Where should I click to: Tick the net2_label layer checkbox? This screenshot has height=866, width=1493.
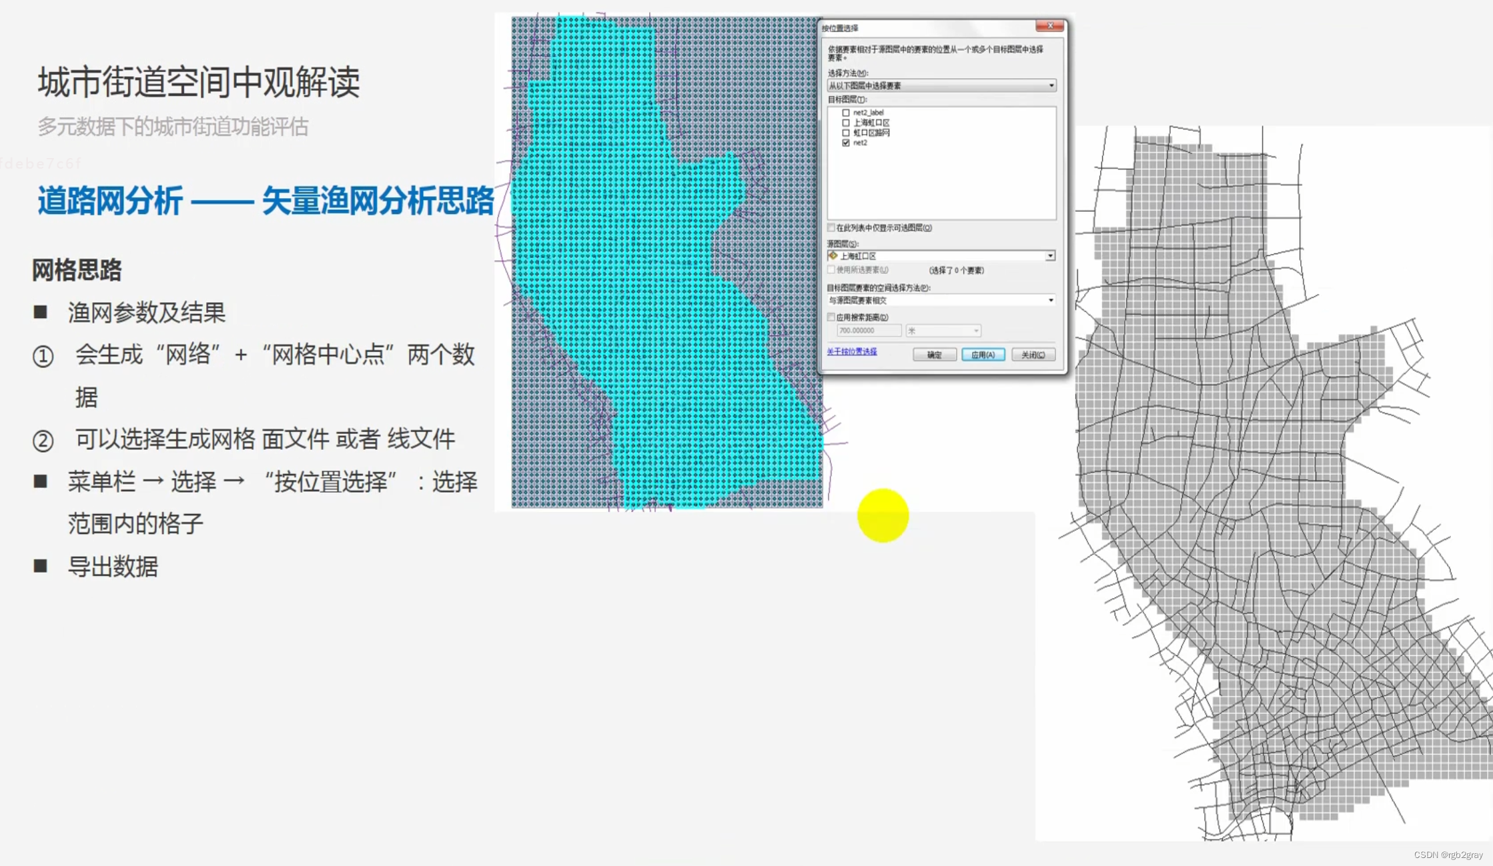click(x=846, y=113)
